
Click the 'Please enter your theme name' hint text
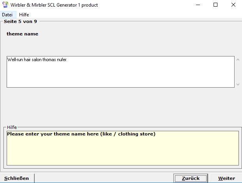coord(81,134)
